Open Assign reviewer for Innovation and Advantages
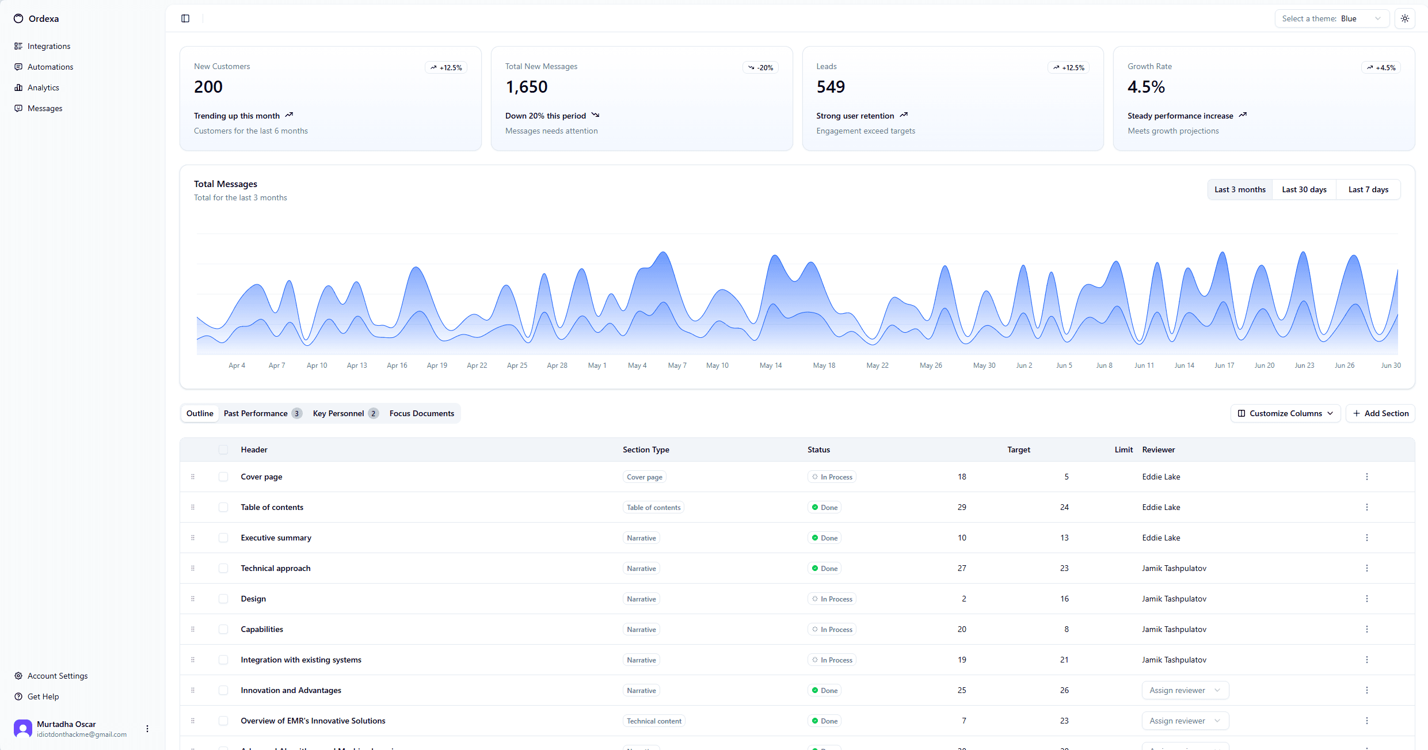The image size is (1428, 750). pos(1185,690)
